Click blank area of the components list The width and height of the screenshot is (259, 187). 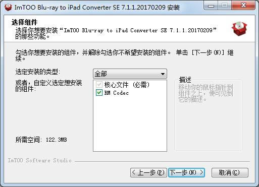[x=130, y=124]
